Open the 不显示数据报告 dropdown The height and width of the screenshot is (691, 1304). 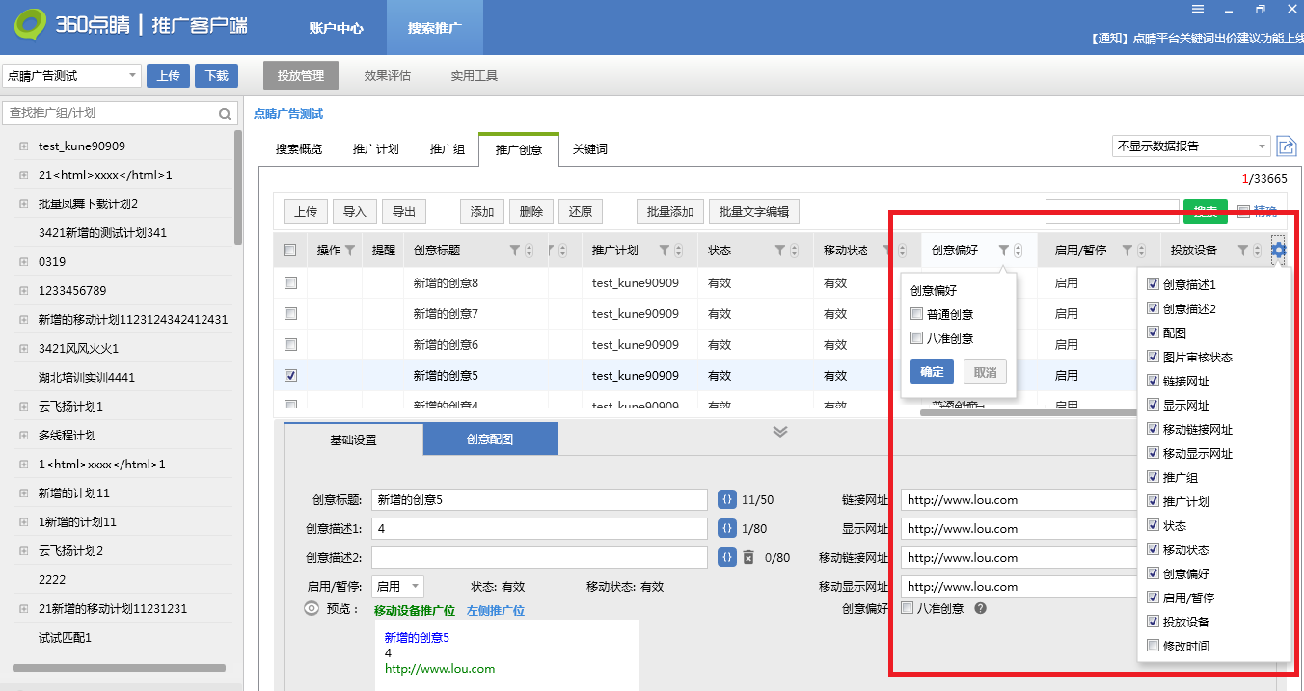click(1190, 146)
